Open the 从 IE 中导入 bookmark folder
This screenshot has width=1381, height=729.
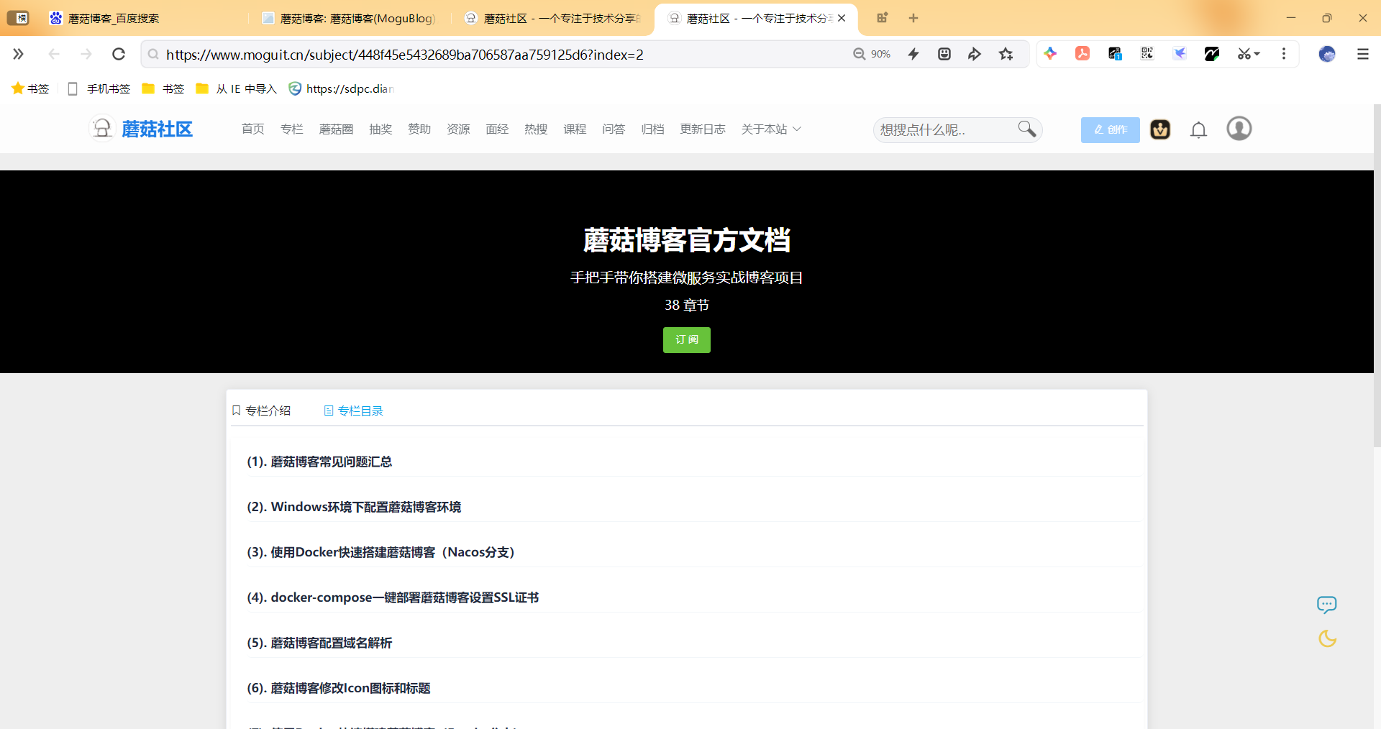(237, 88)
